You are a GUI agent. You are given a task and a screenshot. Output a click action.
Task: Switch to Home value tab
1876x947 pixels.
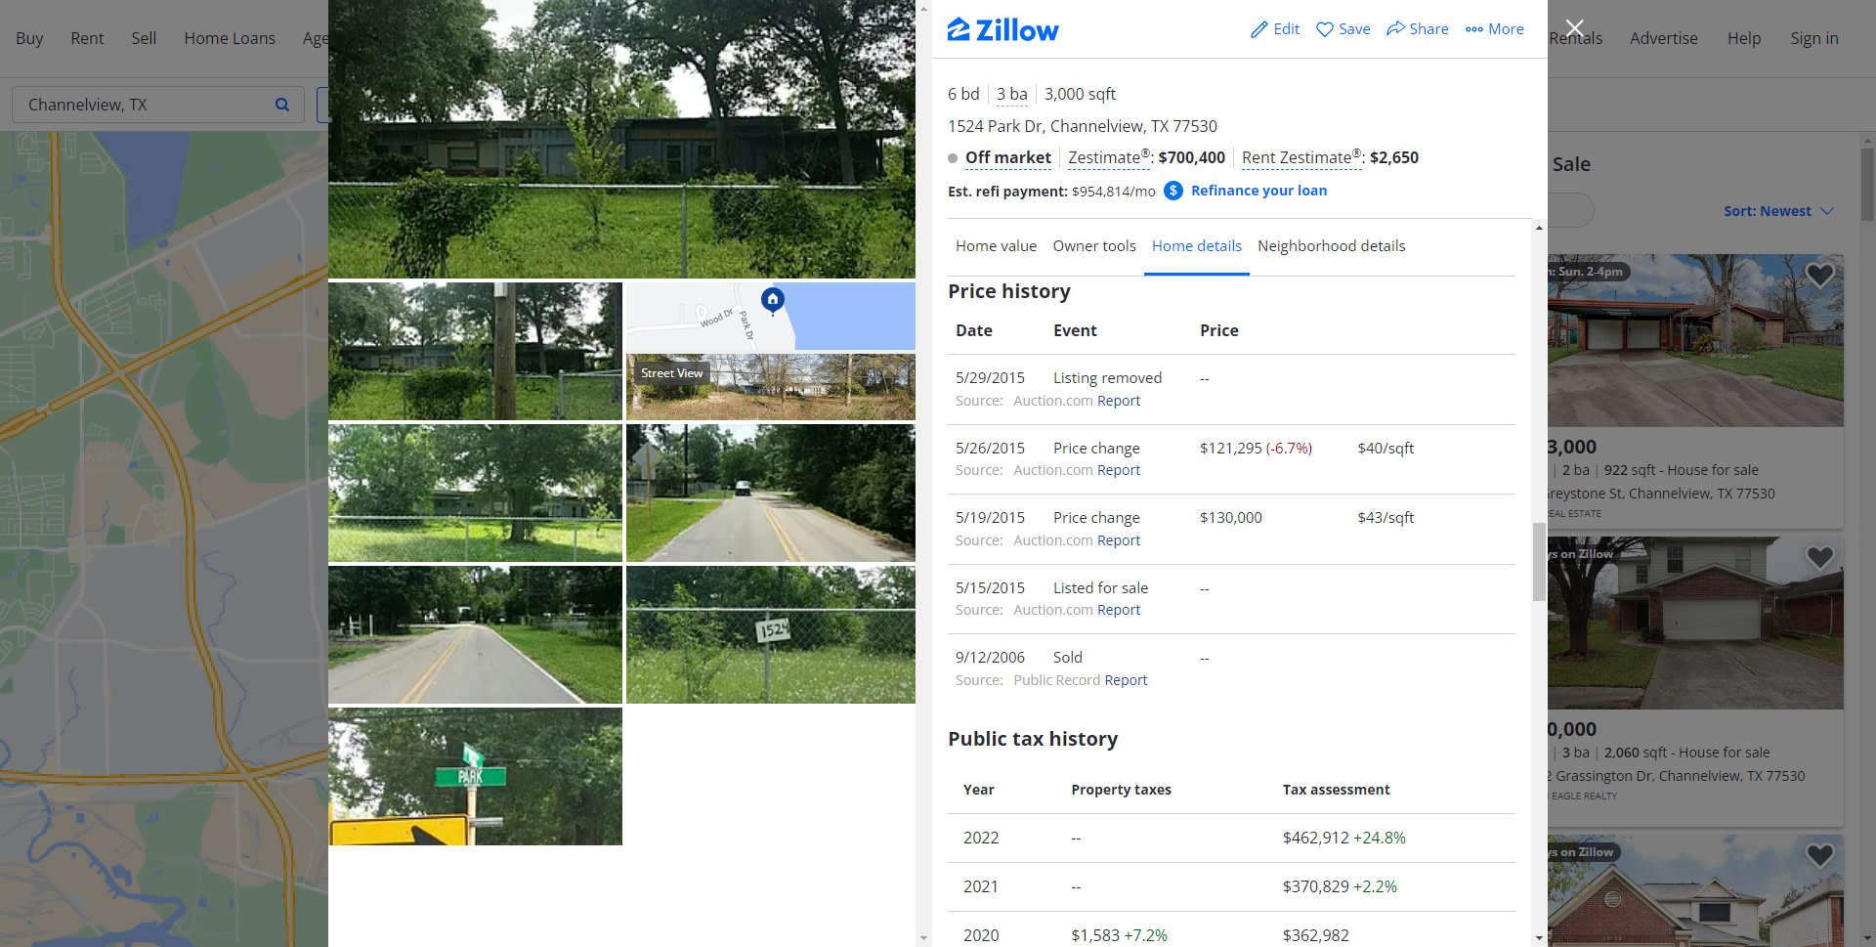point(996,246)
